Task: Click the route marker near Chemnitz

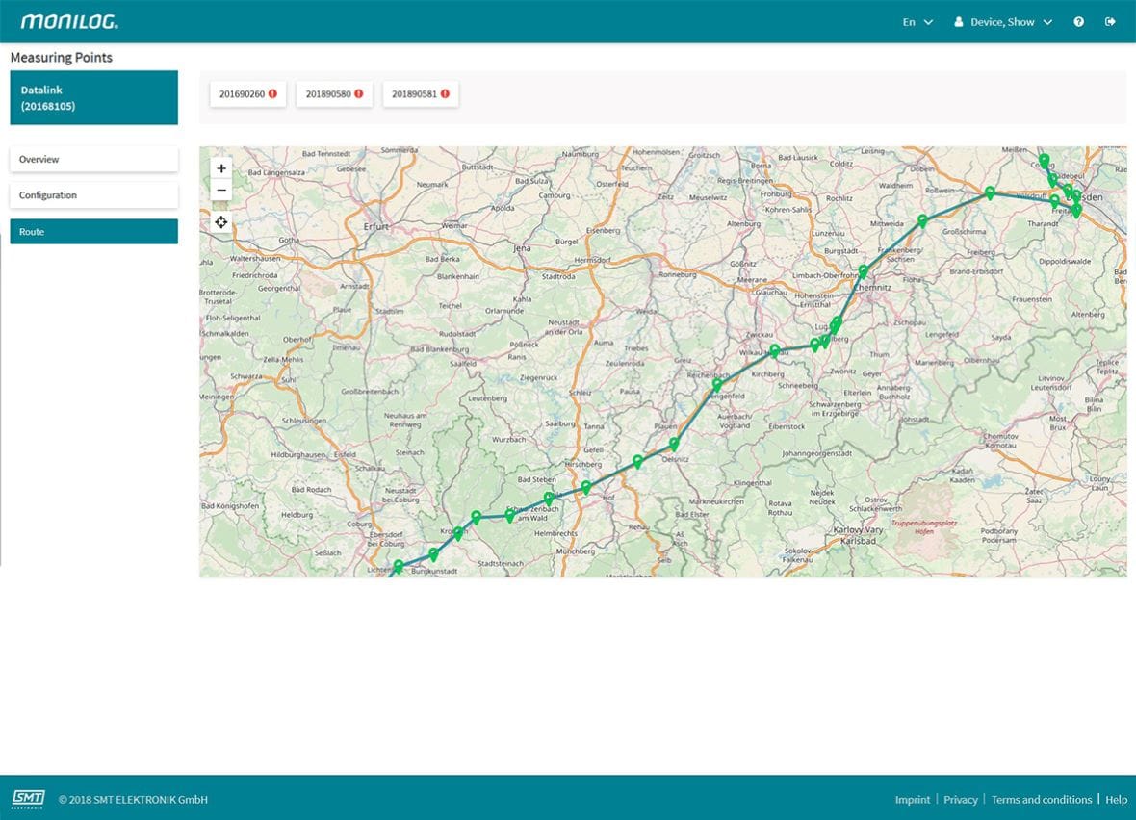Action: pyautogui.click(x=863, y=270)
